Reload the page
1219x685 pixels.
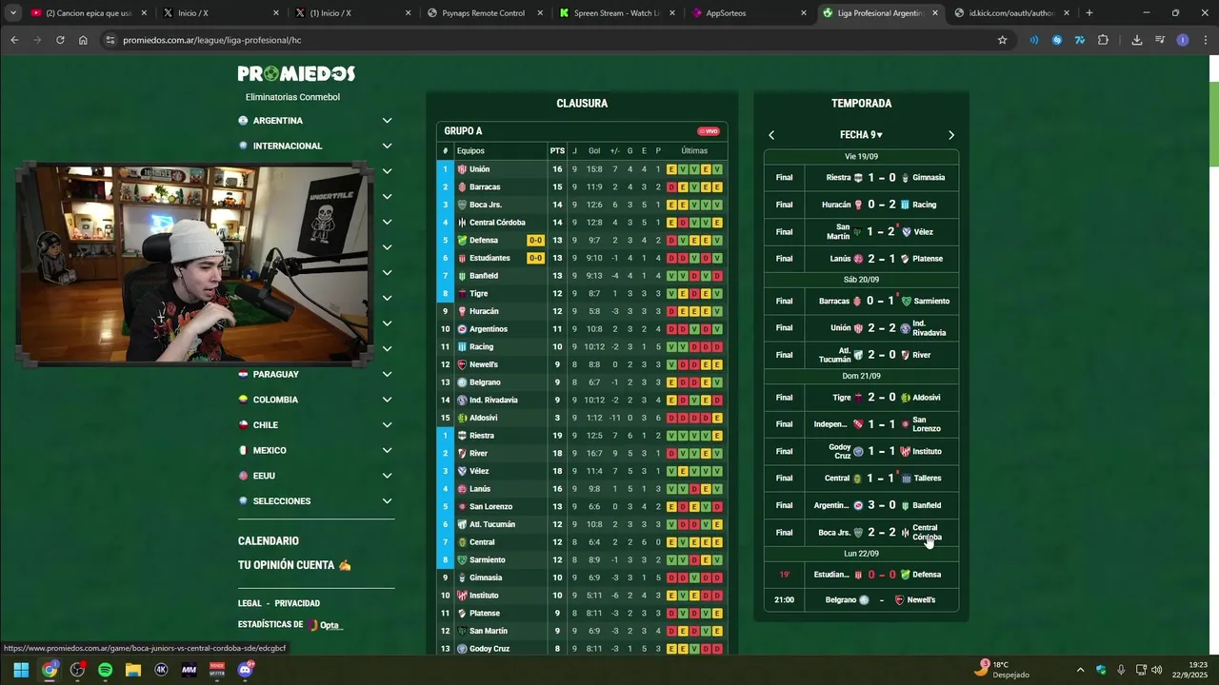(60, 40)
